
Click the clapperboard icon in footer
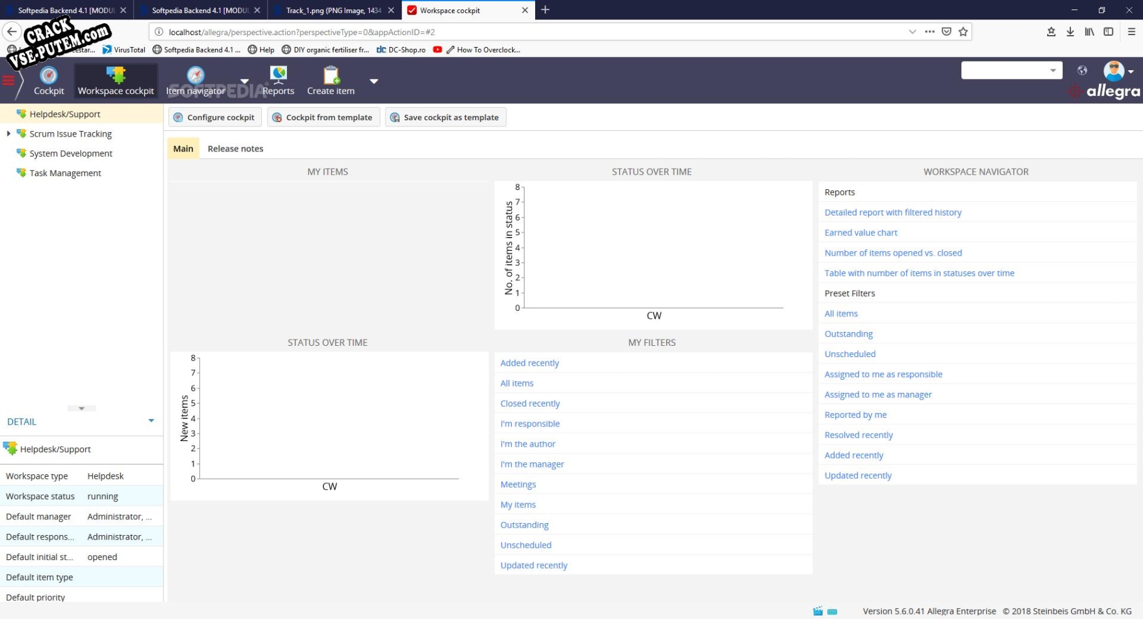818,611
